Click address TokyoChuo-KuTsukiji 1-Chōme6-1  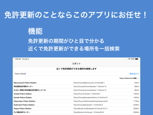(87, 94)
